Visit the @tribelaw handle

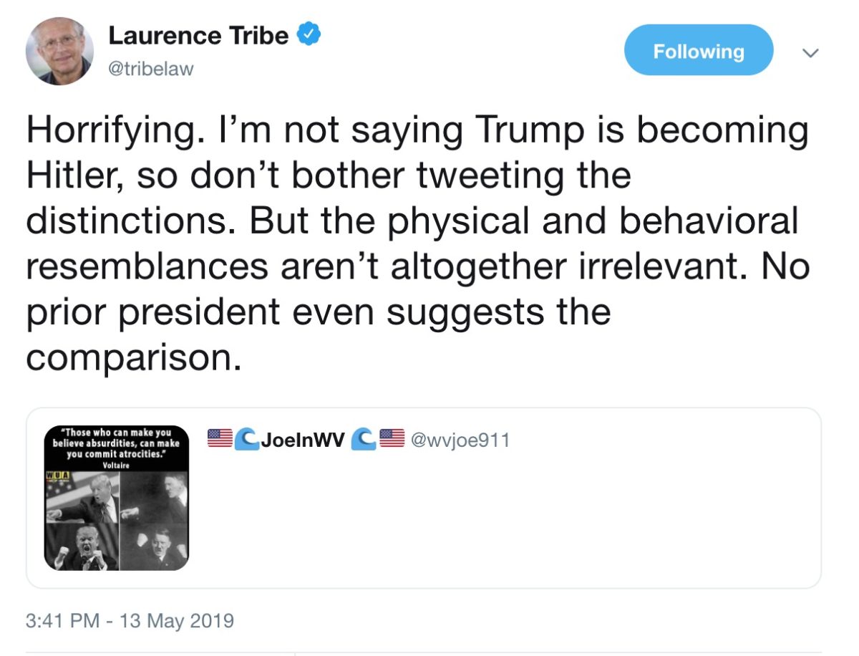click(151, 69)
